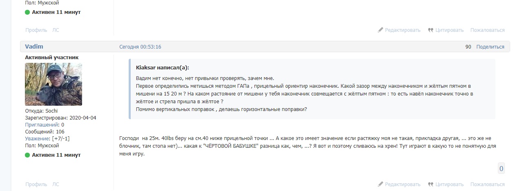Click the quote-marks icon in the upper post footer
This screenshot has height=191, width=513.
tap(430, 30)
